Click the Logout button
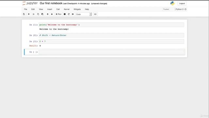This screenshot has width=209, height=118. tap(182, 4)
